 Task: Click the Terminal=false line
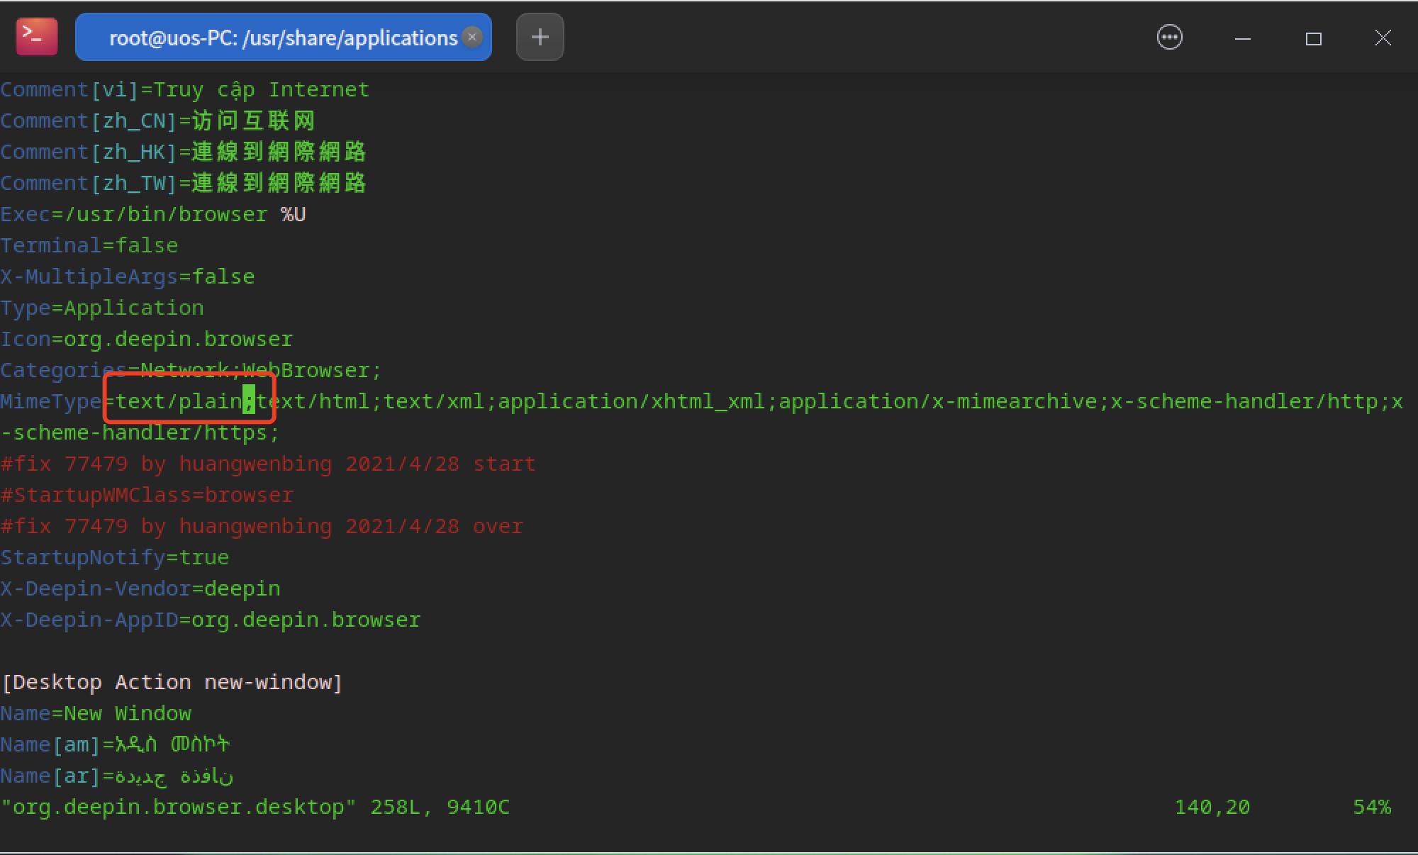click(x=89, y=245)
